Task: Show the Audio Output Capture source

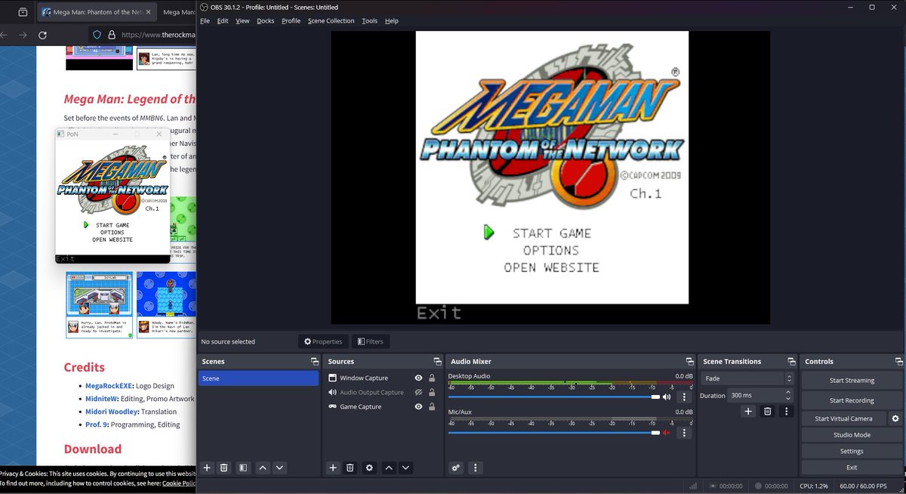Action: [418, 393]
